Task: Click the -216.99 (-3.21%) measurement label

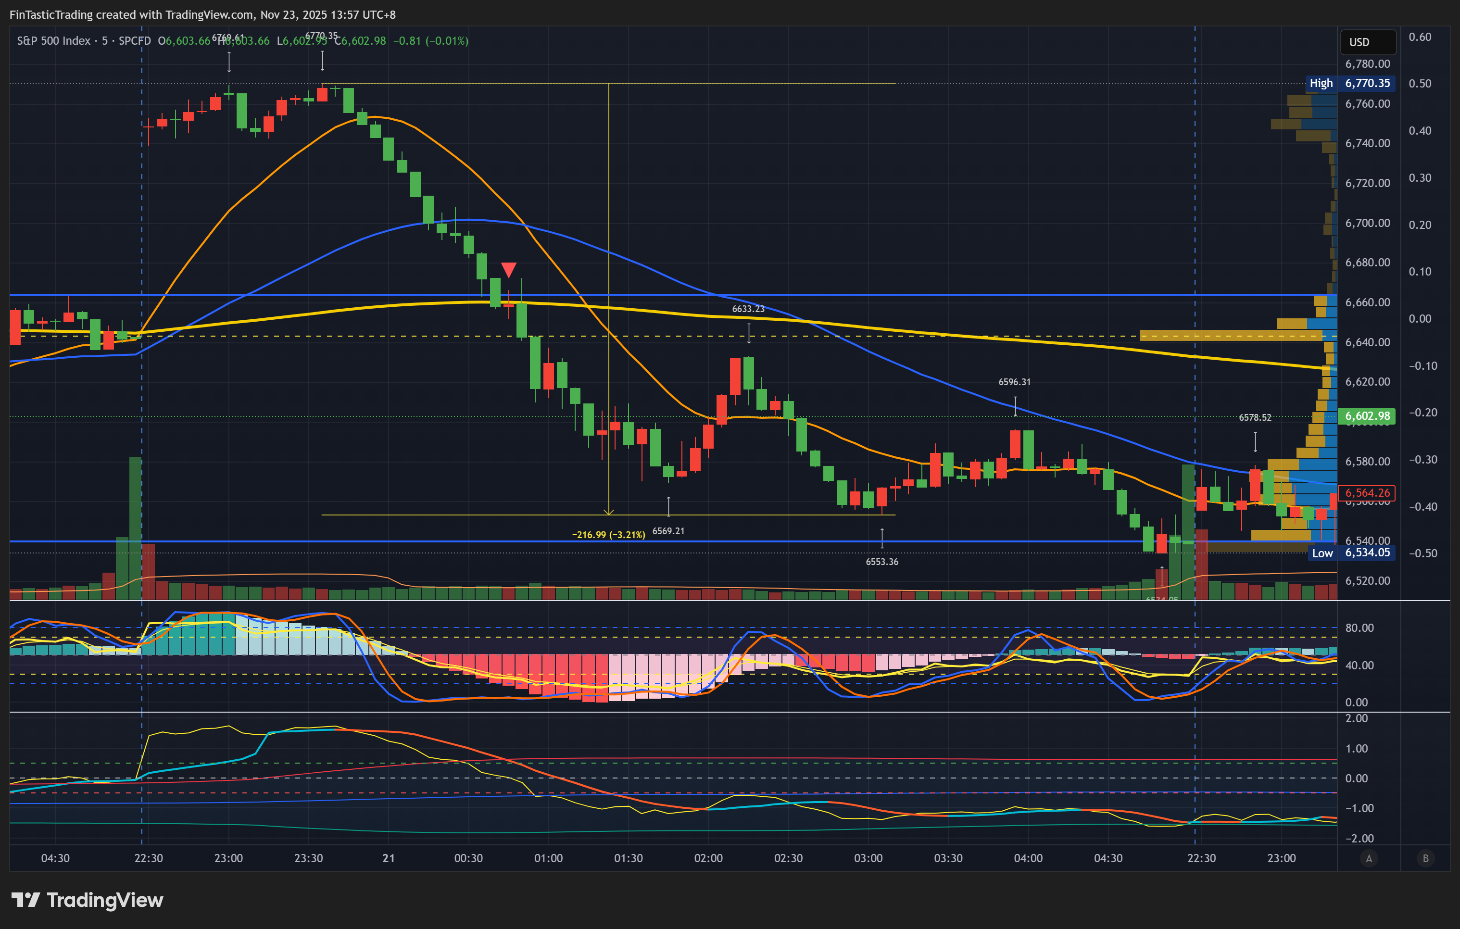Action: click(x=608, y=534)
